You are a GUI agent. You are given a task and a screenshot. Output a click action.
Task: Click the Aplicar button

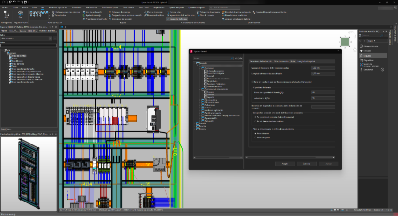pyautogui.click(x=328, y=164)
